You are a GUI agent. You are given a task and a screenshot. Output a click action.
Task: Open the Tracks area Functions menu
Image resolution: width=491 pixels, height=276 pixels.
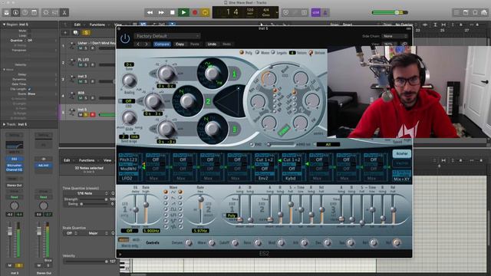pyautogui.click(x=97, y=25)
